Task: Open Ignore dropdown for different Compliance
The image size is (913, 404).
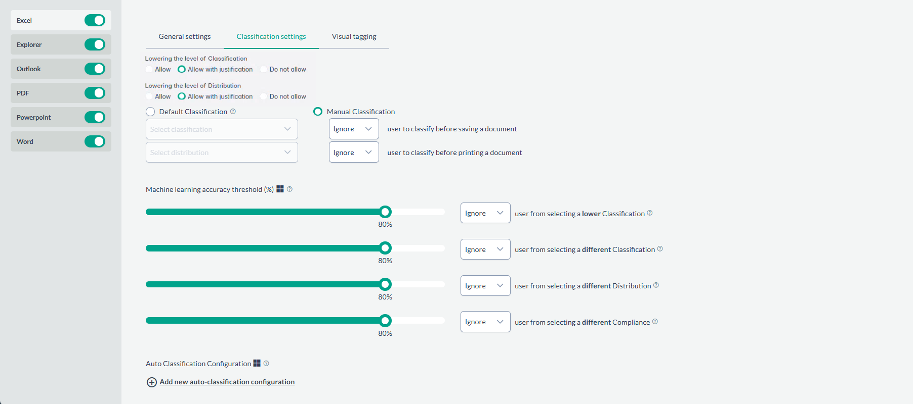Action: [x=485, y=322]
